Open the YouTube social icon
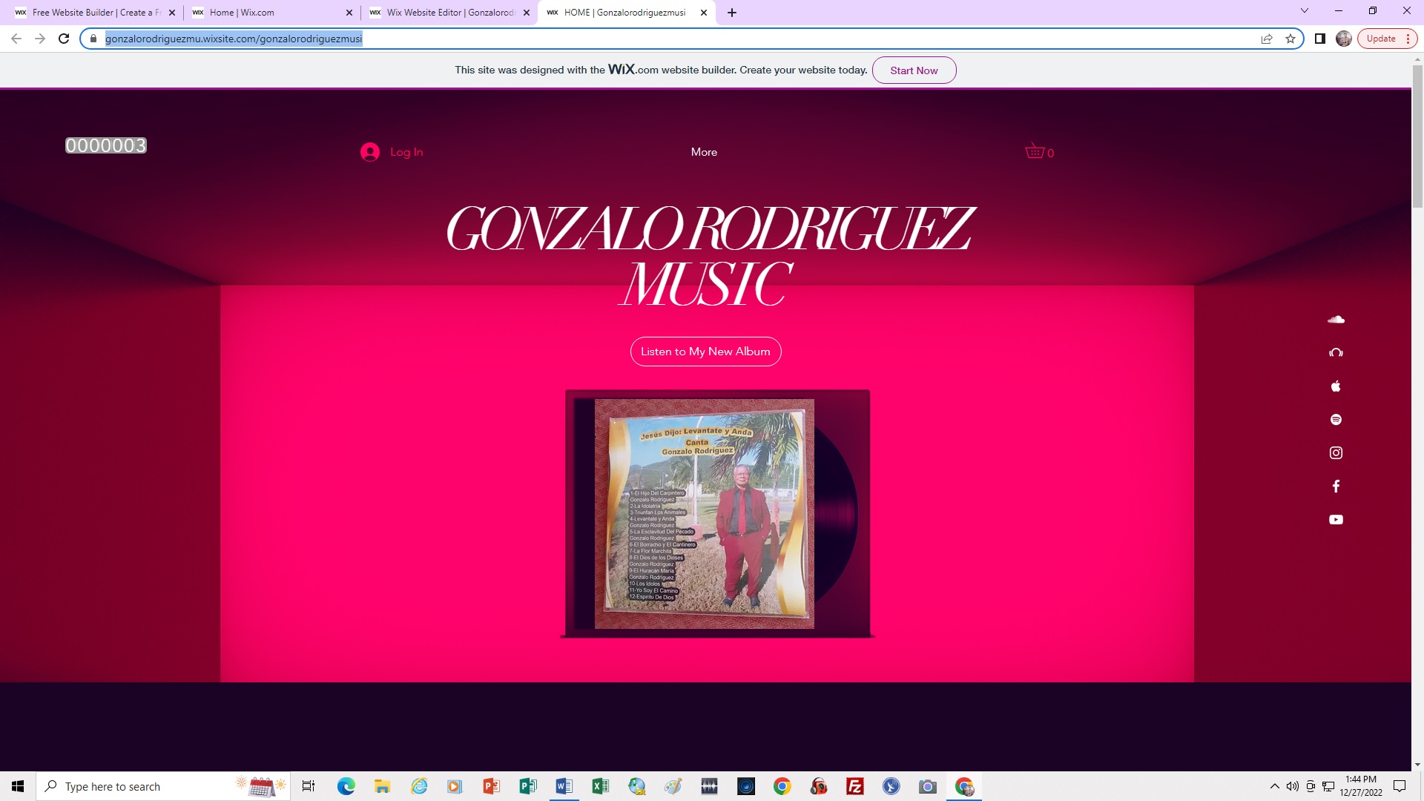Viewport: 1424px width, 801px height. (1336, 520)
